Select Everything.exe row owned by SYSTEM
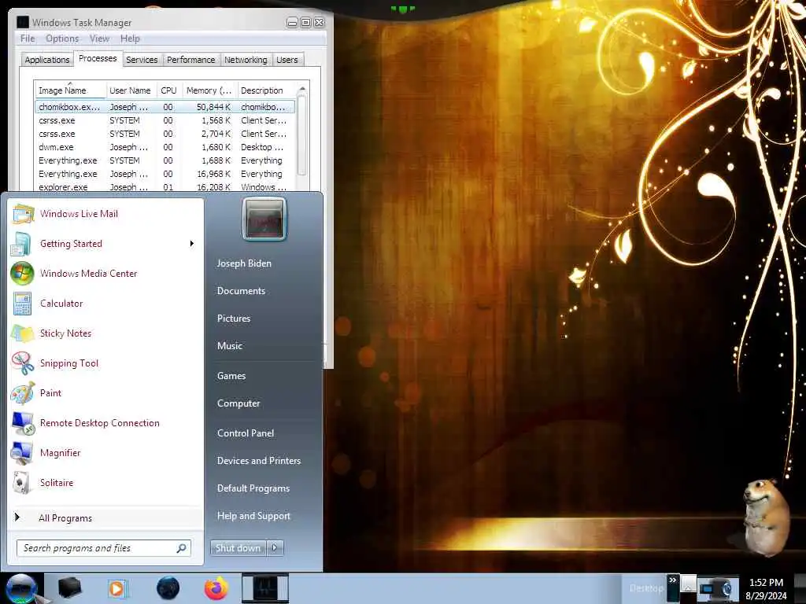The image size is (806, 604). pos(165,160)
